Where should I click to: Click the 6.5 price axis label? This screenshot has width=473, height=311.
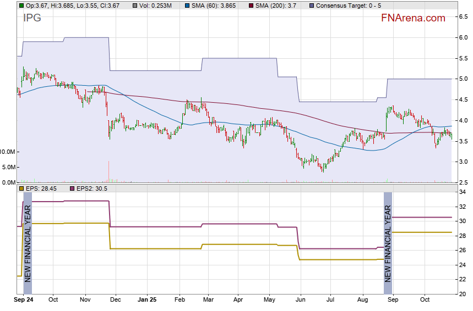[x=464, y=17]
